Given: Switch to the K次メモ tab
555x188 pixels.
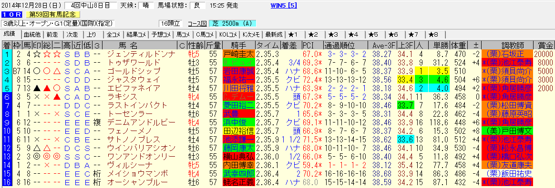Looking at the screenshot, I should click(252, 35).
